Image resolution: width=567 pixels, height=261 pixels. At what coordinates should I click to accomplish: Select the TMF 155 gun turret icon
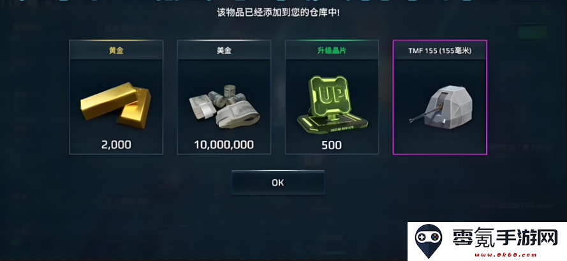click(x=442, y=107)
